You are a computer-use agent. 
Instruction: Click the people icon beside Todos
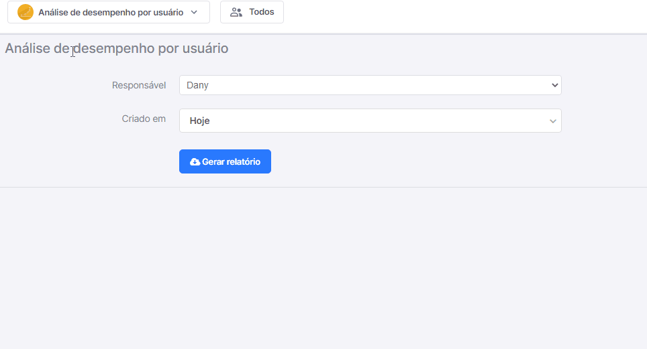tap(236, 12)
